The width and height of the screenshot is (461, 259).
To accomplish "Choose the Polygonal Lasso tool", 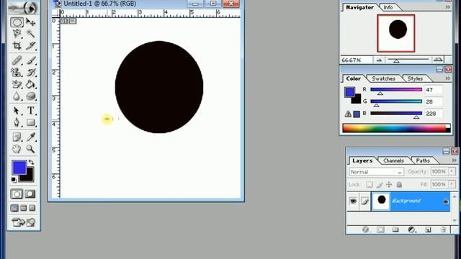I will [x=17, y=34].
